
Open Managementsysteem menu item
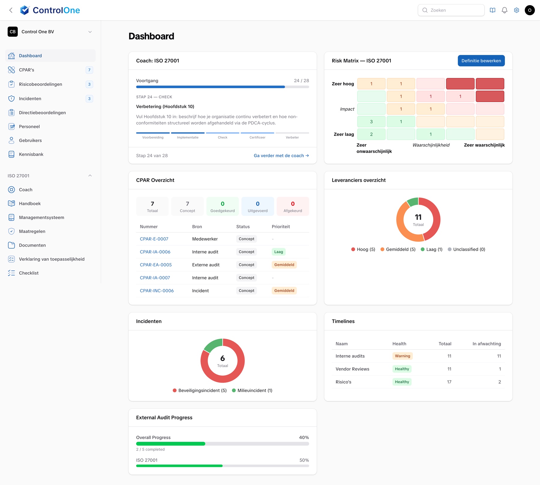pos(50,217)
